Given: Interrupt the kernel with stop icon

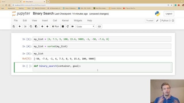Looking at the screenshot, I should pyautogui.click(x=63, y=27).
